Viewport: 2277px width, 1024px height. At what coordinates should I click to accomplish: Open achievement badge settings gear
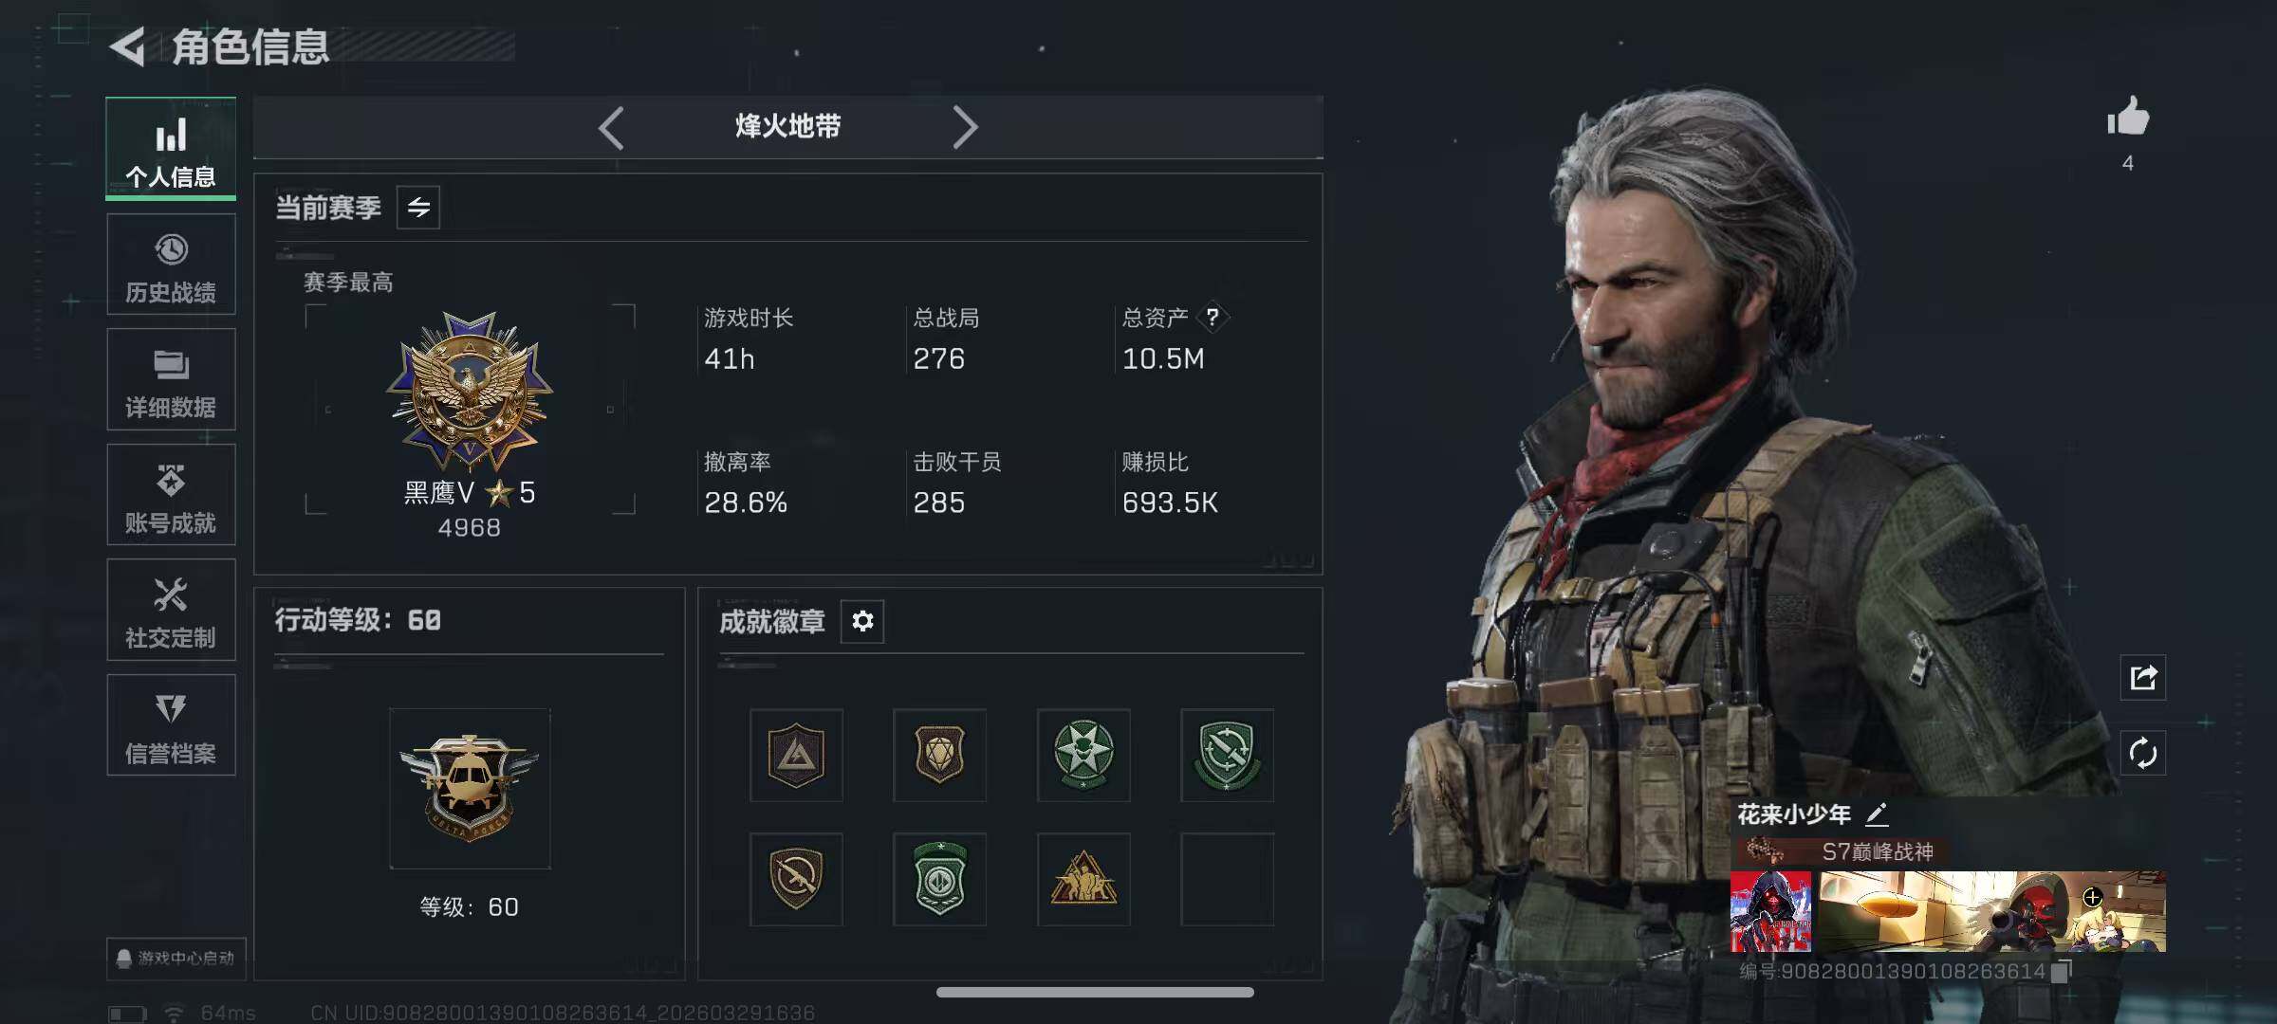pyautogui.click(x=862, y=621)
